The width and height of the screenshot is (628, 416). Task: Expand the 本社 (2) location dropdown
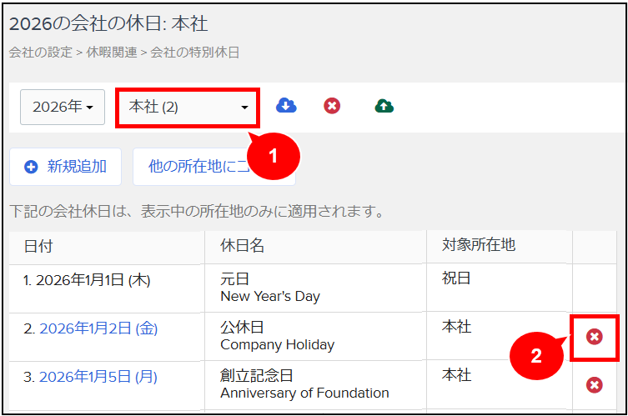[x=188, y=108]
